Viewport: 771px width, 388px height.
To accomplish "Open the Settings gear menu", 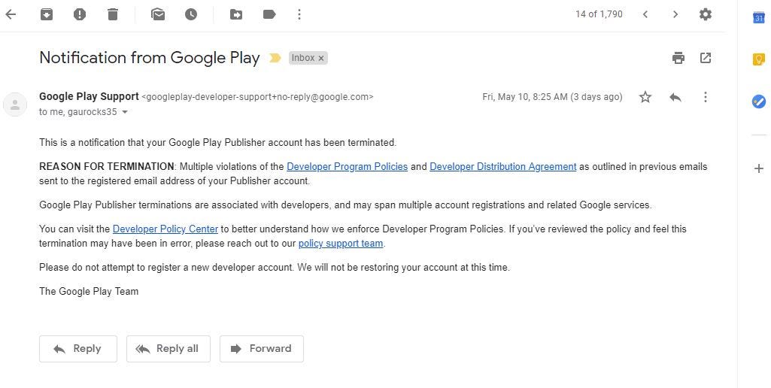I will click(x=706, y=14).
